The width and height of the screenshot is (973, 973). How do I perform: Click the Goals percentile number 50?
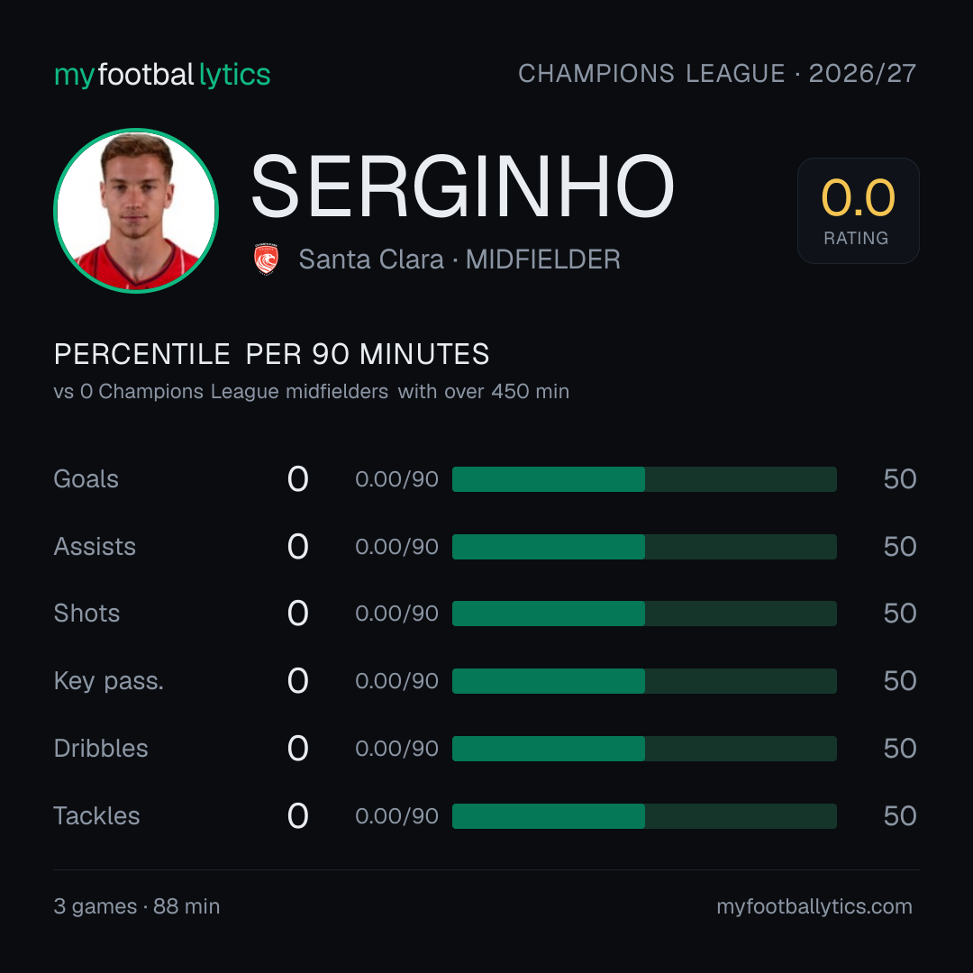click(900, 479)
